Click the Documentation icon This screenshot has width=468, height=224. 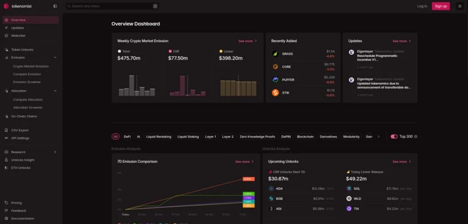pos(6,219)
